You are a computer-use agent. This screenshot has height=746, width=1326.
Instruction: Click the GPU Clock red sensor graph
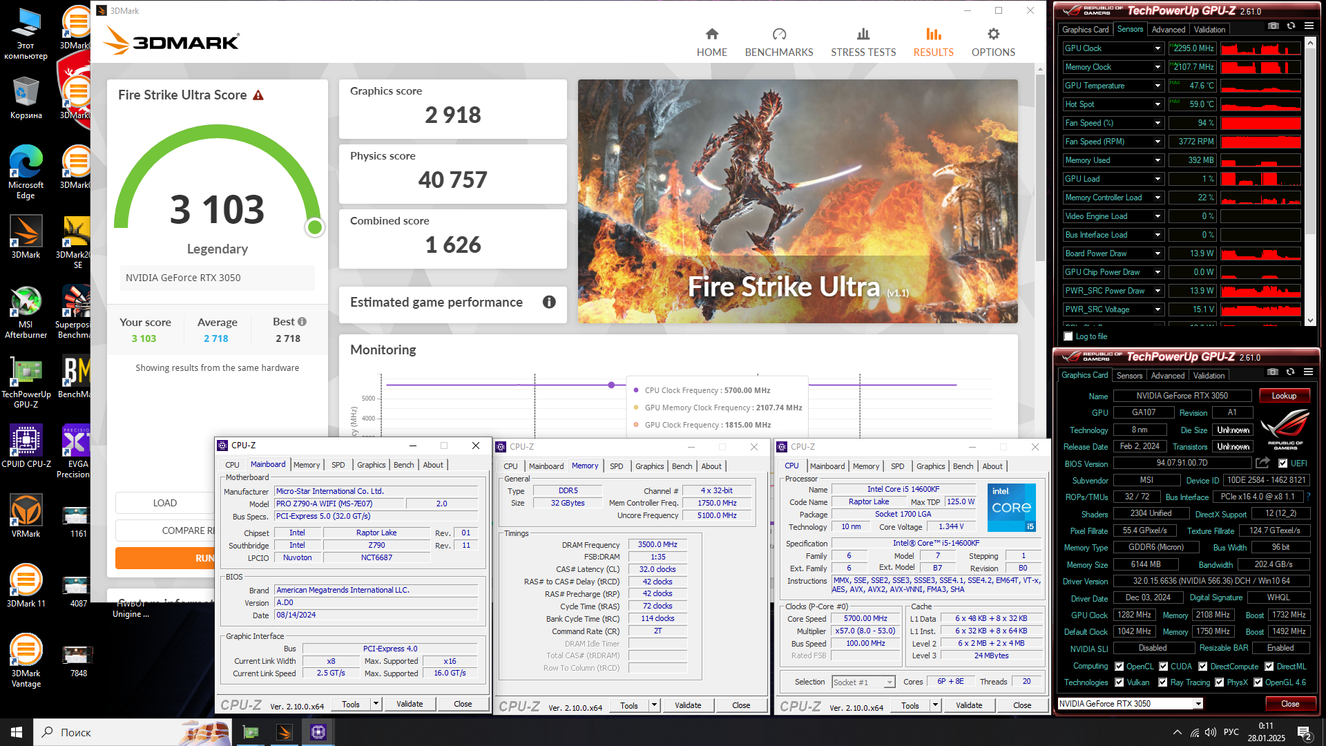coord(1260,48)
